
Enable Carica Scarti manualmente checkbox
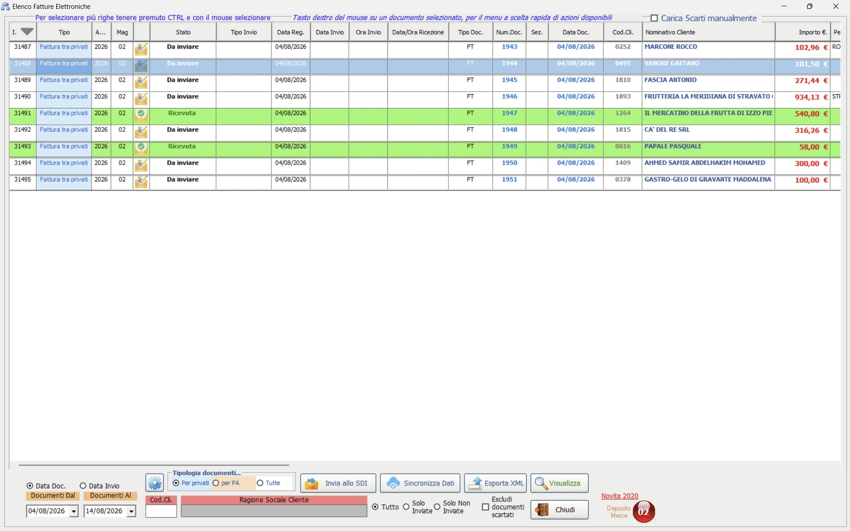point(654,18)
